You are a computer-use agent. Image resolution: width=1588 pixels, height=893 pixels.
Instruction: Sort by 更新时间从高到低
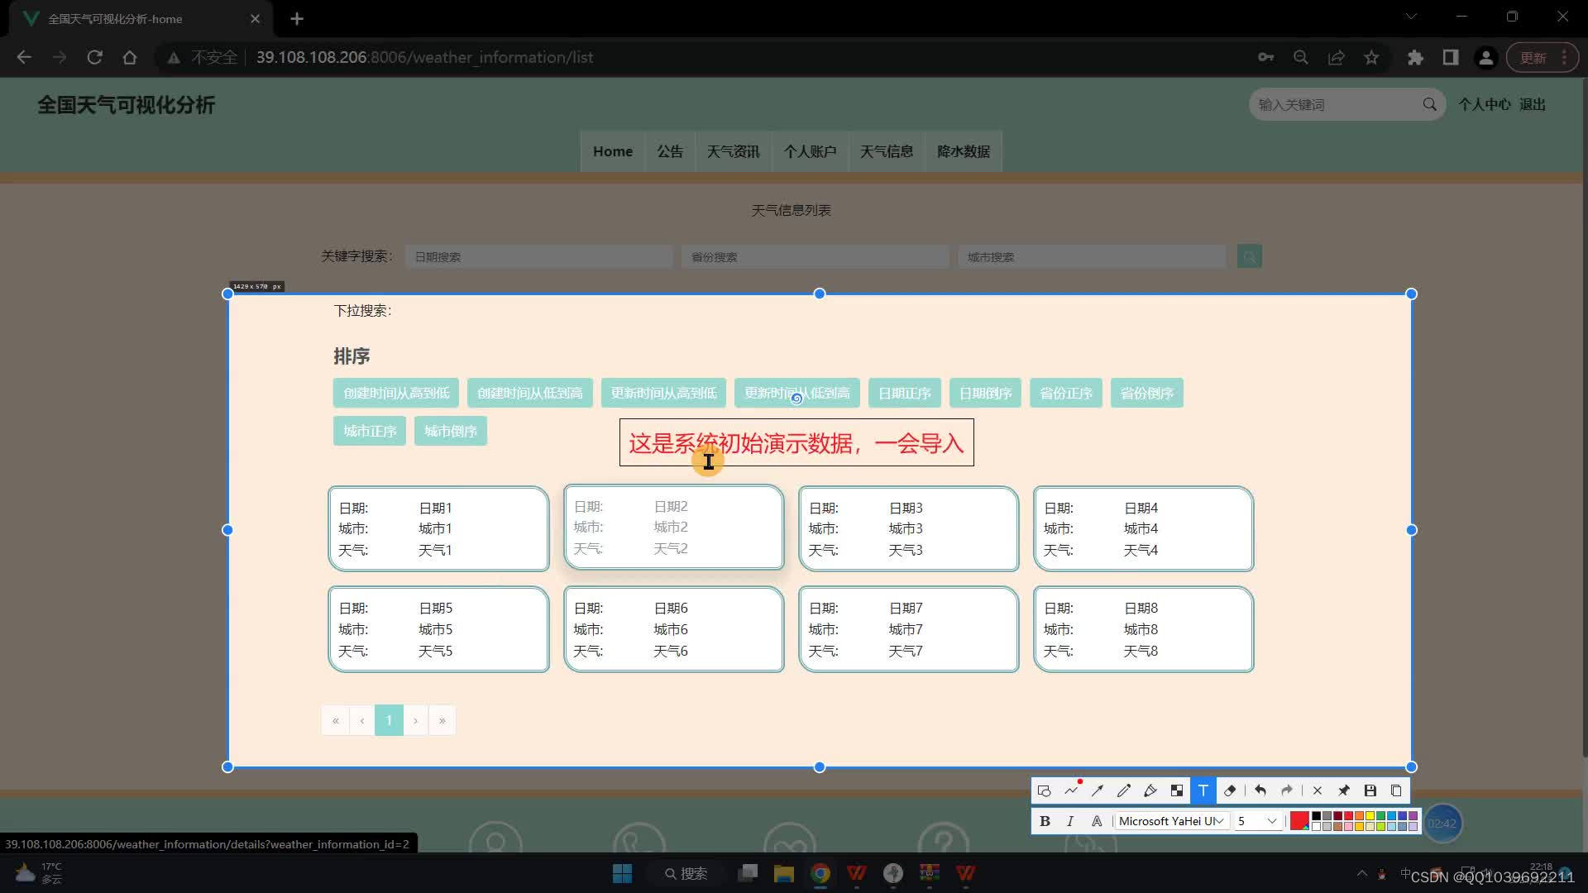[664, 393]
